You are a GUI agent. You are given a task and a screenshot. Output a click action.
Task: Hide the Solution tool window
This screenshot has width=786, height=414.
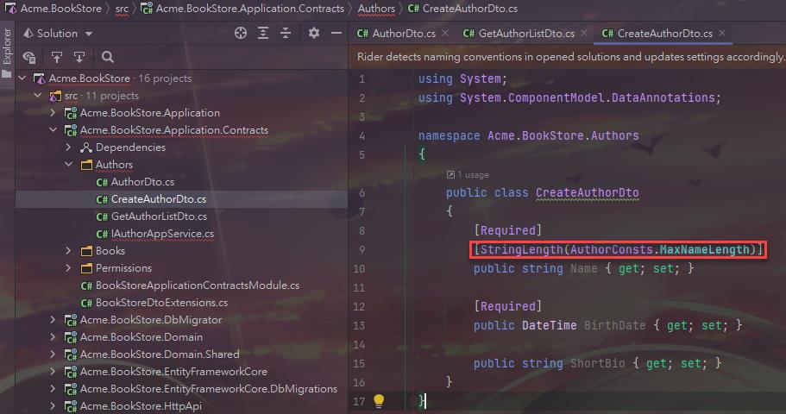[336, 34]
